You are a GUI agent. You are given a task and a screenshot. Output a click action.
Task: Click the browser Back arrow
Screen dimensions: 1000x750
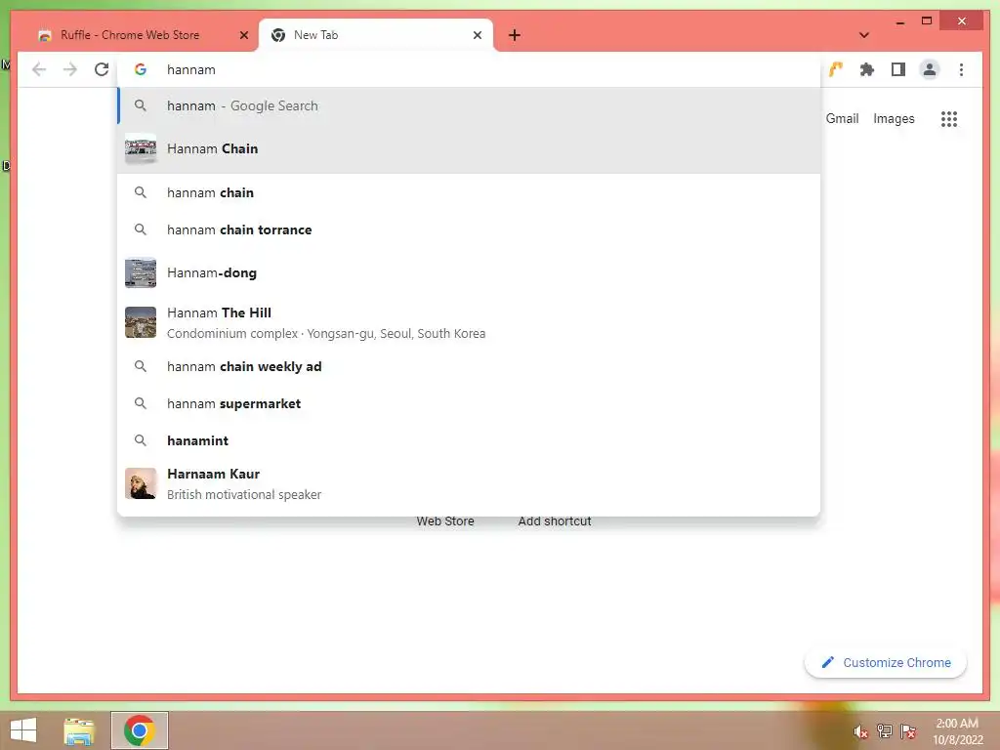point(39,69)
